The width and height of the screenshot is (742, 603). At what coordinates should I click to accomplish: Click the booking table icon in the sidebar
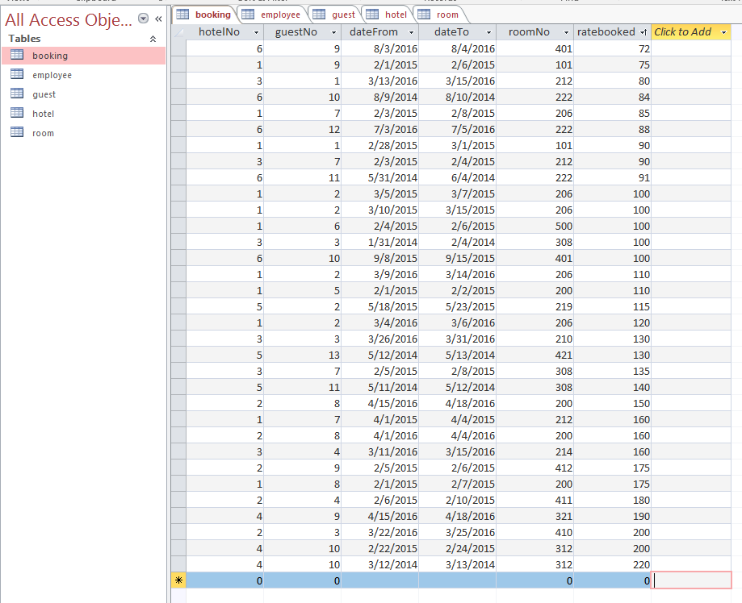[16, 55]
